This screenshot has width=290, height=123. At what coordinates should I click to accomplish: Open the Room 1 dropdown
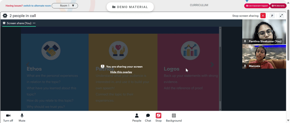tap(65, 6)
